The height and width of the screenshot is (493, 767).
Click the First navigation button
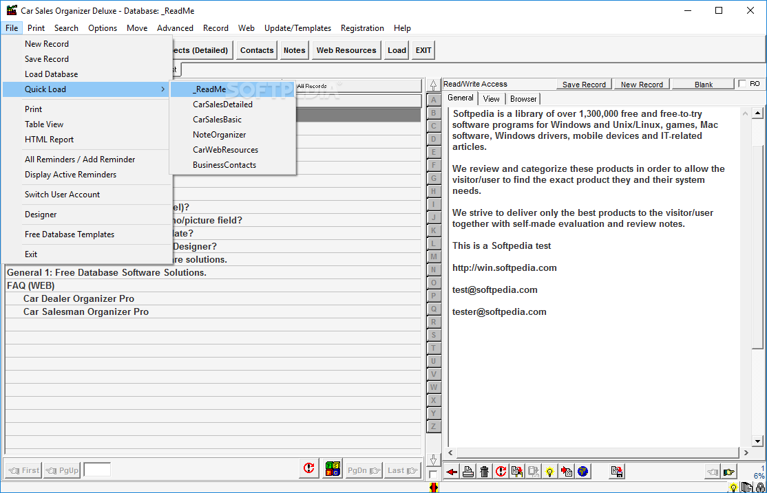coord(23,470)
